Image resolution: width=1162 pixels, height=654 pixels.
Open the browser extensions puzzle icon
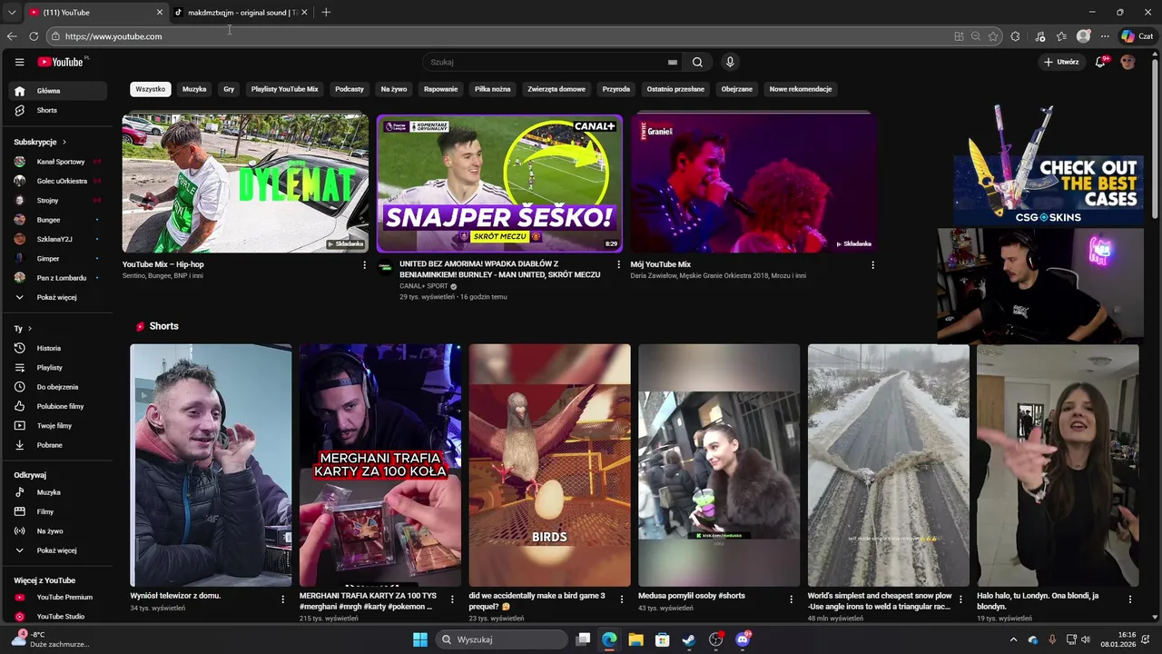click(x=1015, y=36)
